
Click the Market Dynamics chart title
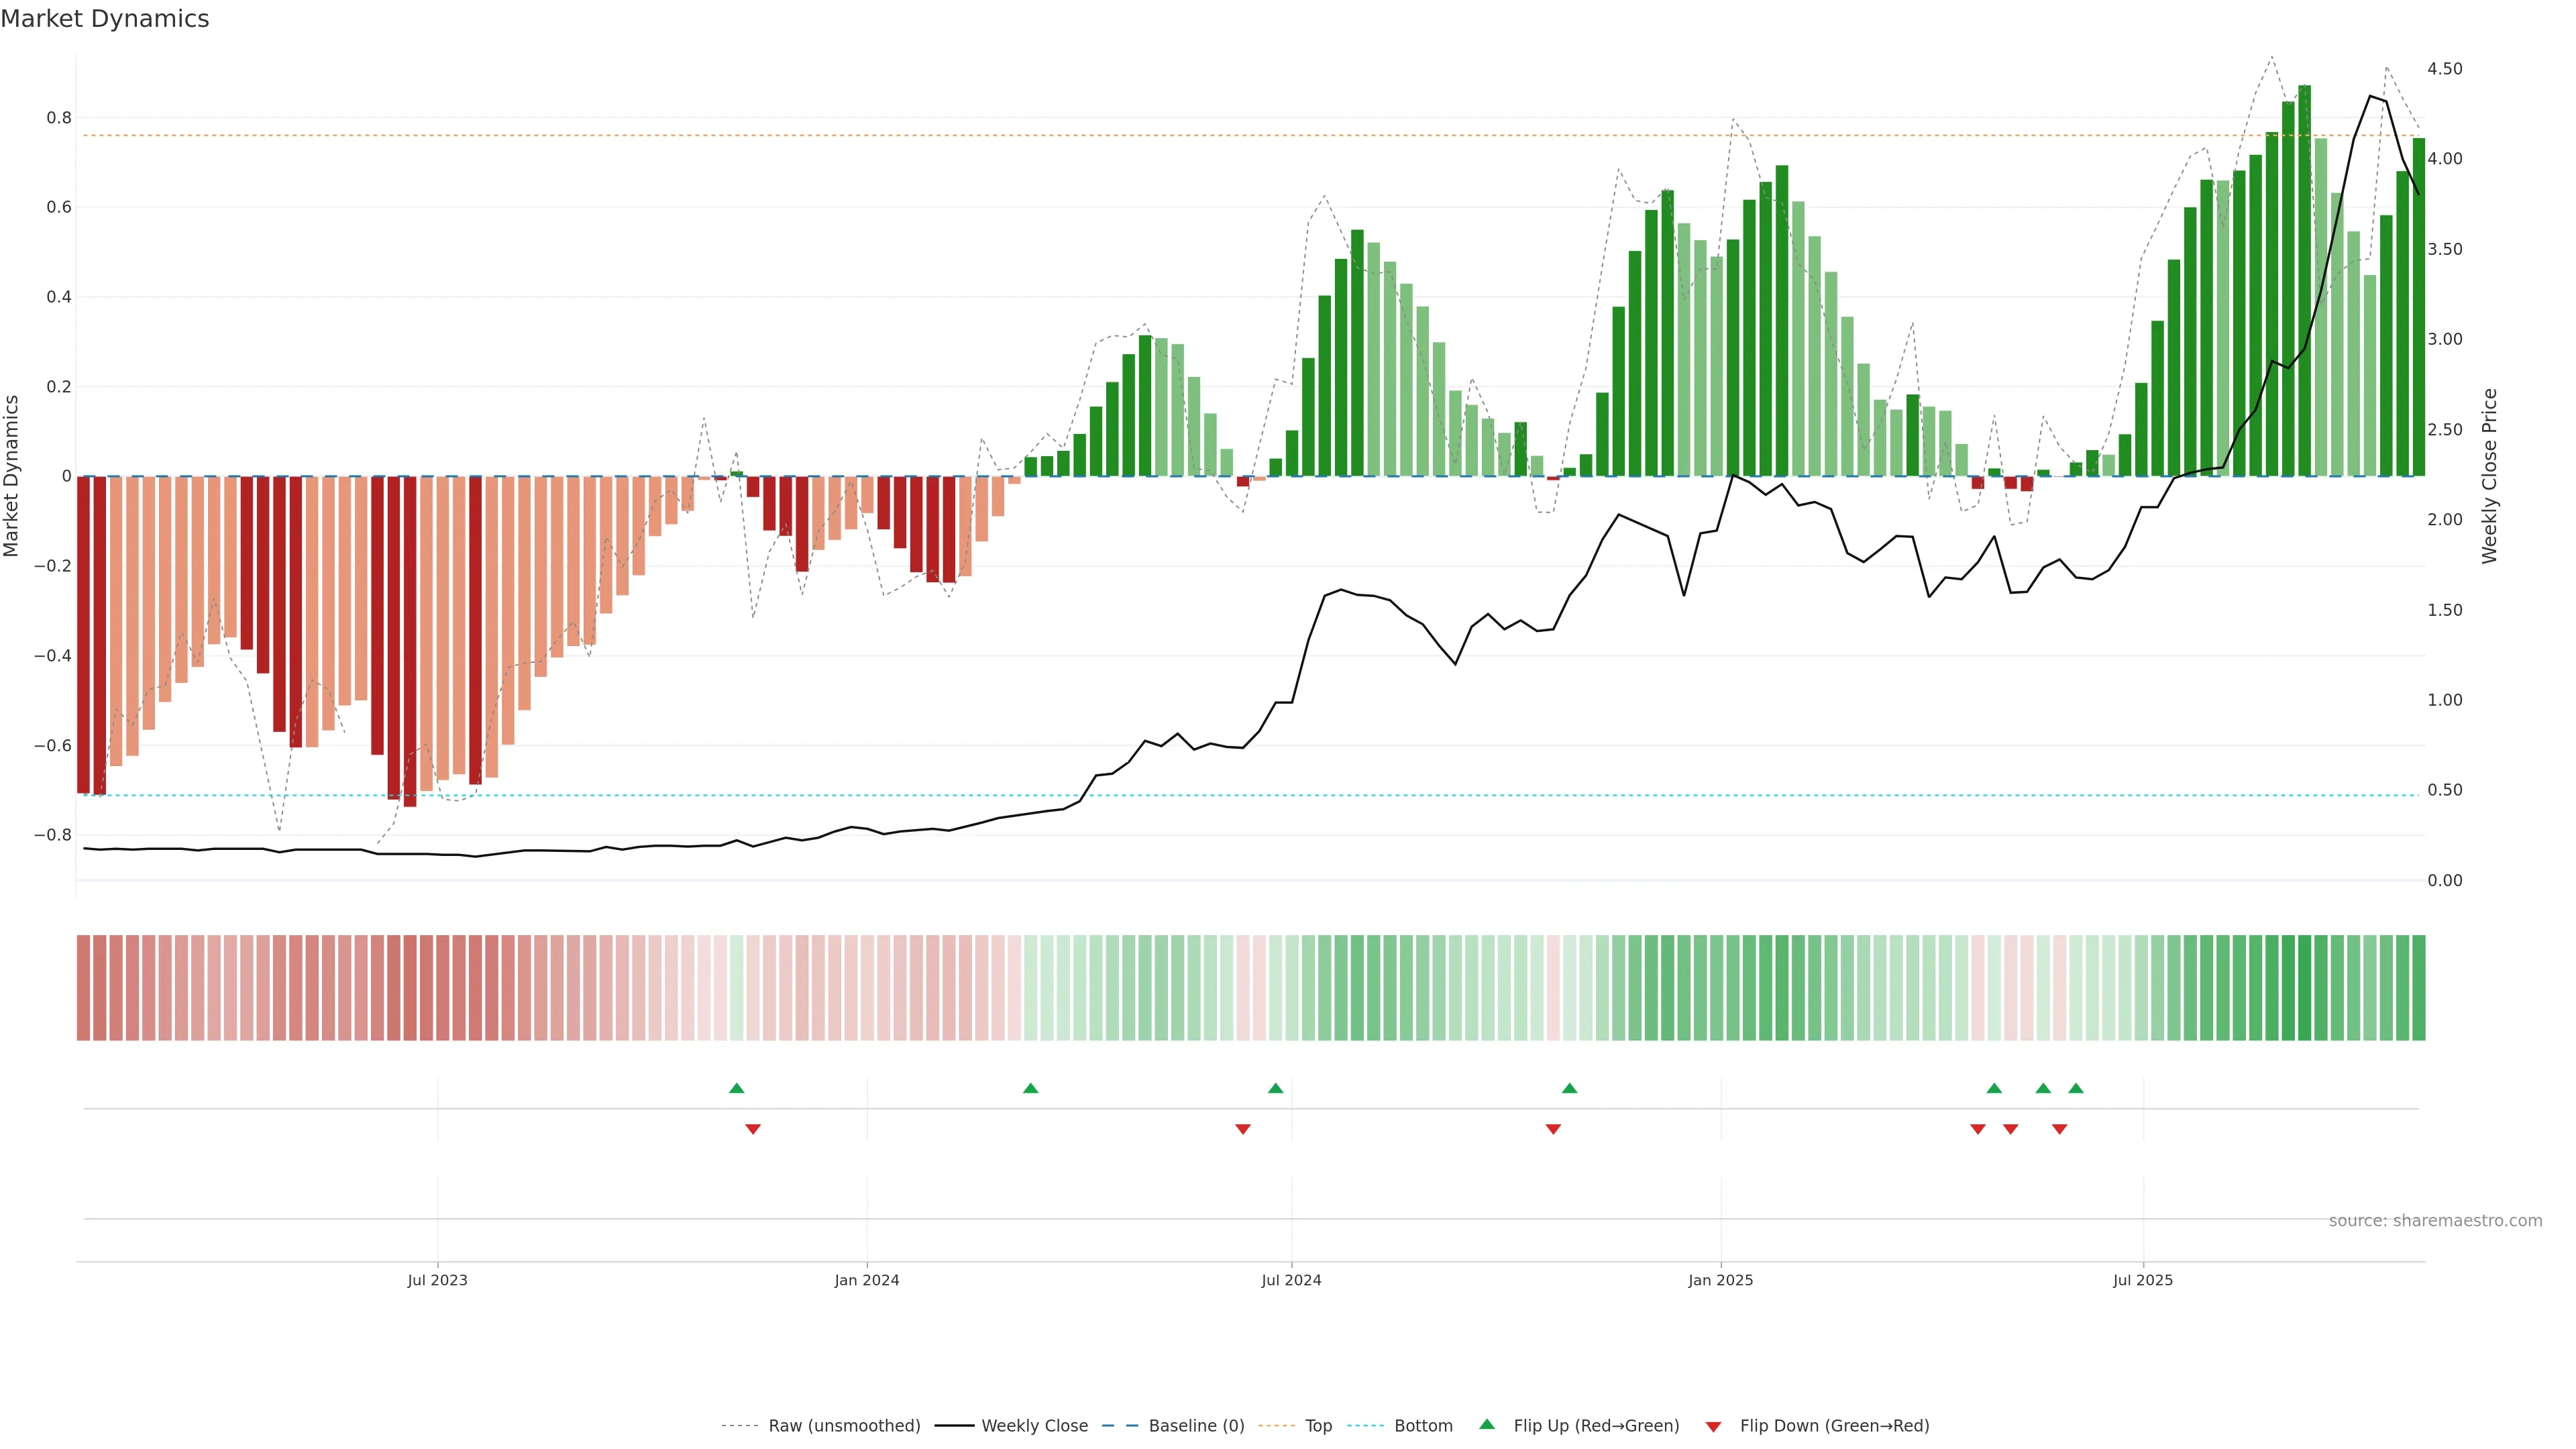pyautogui.click(x=105, y=19)
